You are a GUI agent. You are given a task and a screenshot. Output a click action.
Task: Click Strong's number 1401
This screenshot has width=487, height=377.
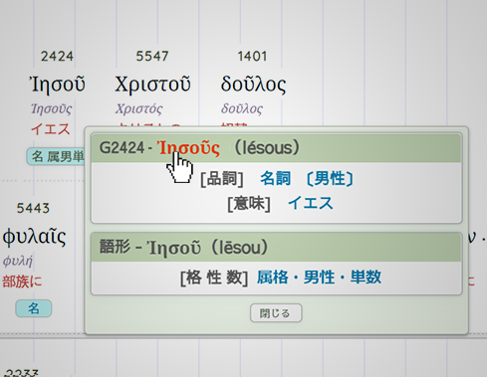252,57
